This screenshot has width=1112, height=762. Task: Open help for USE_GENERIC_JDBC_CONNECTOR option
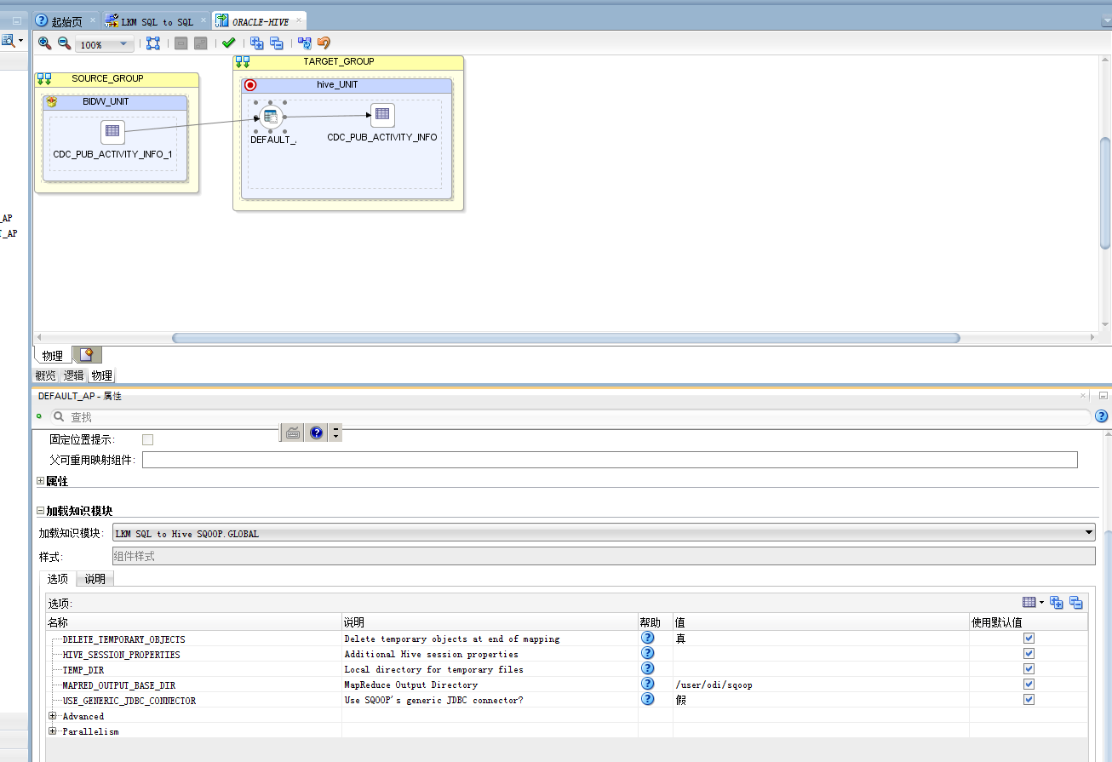tap(648, 699)
